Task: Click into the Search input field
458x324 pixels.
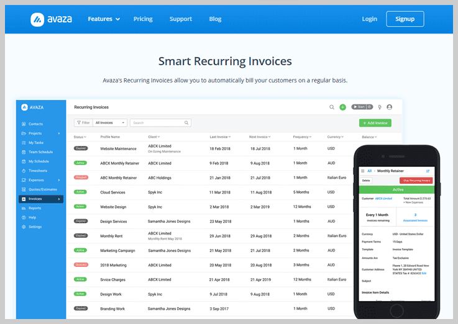Action: point(161,123)
